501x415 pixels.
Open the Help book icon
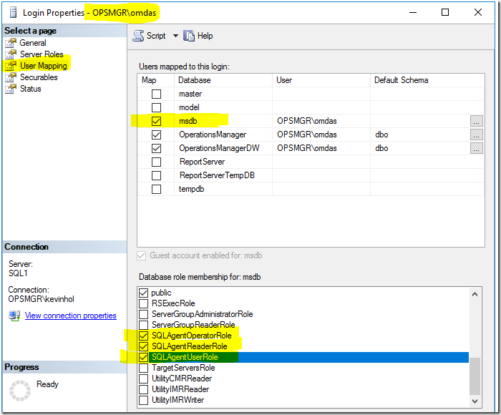(x=189, y=36)
